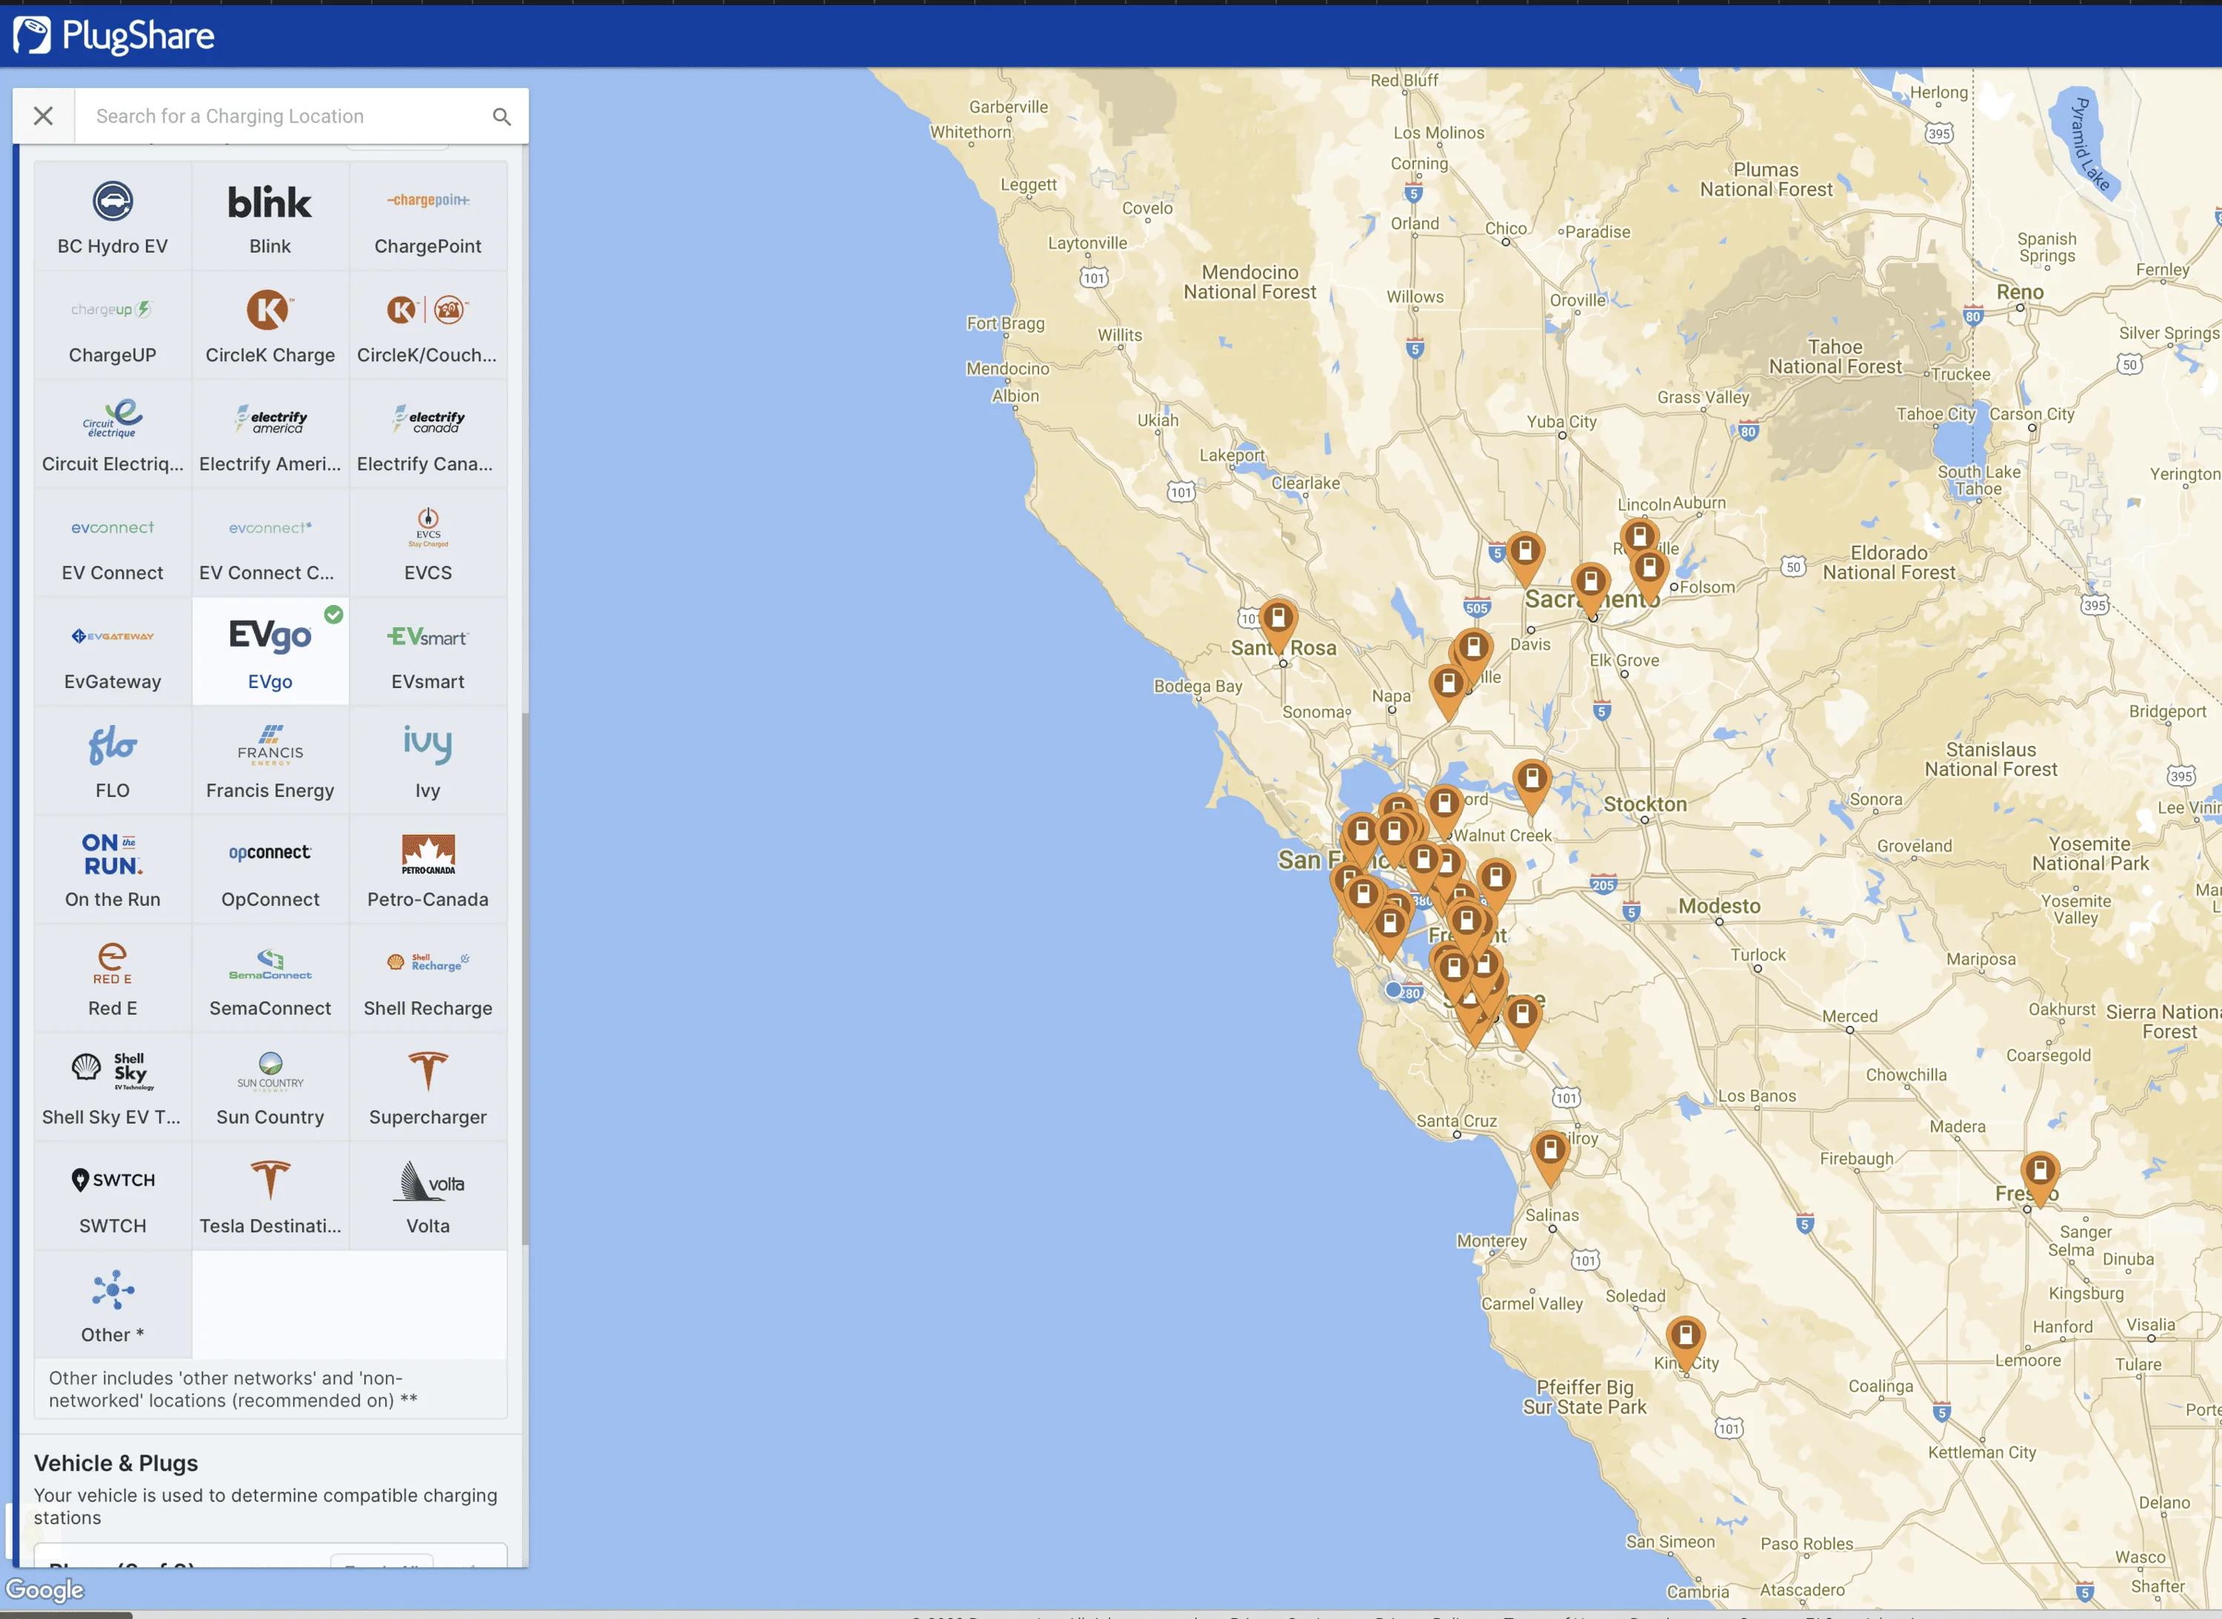
Task: Choose the On the Run network
Action: (113, 869)
